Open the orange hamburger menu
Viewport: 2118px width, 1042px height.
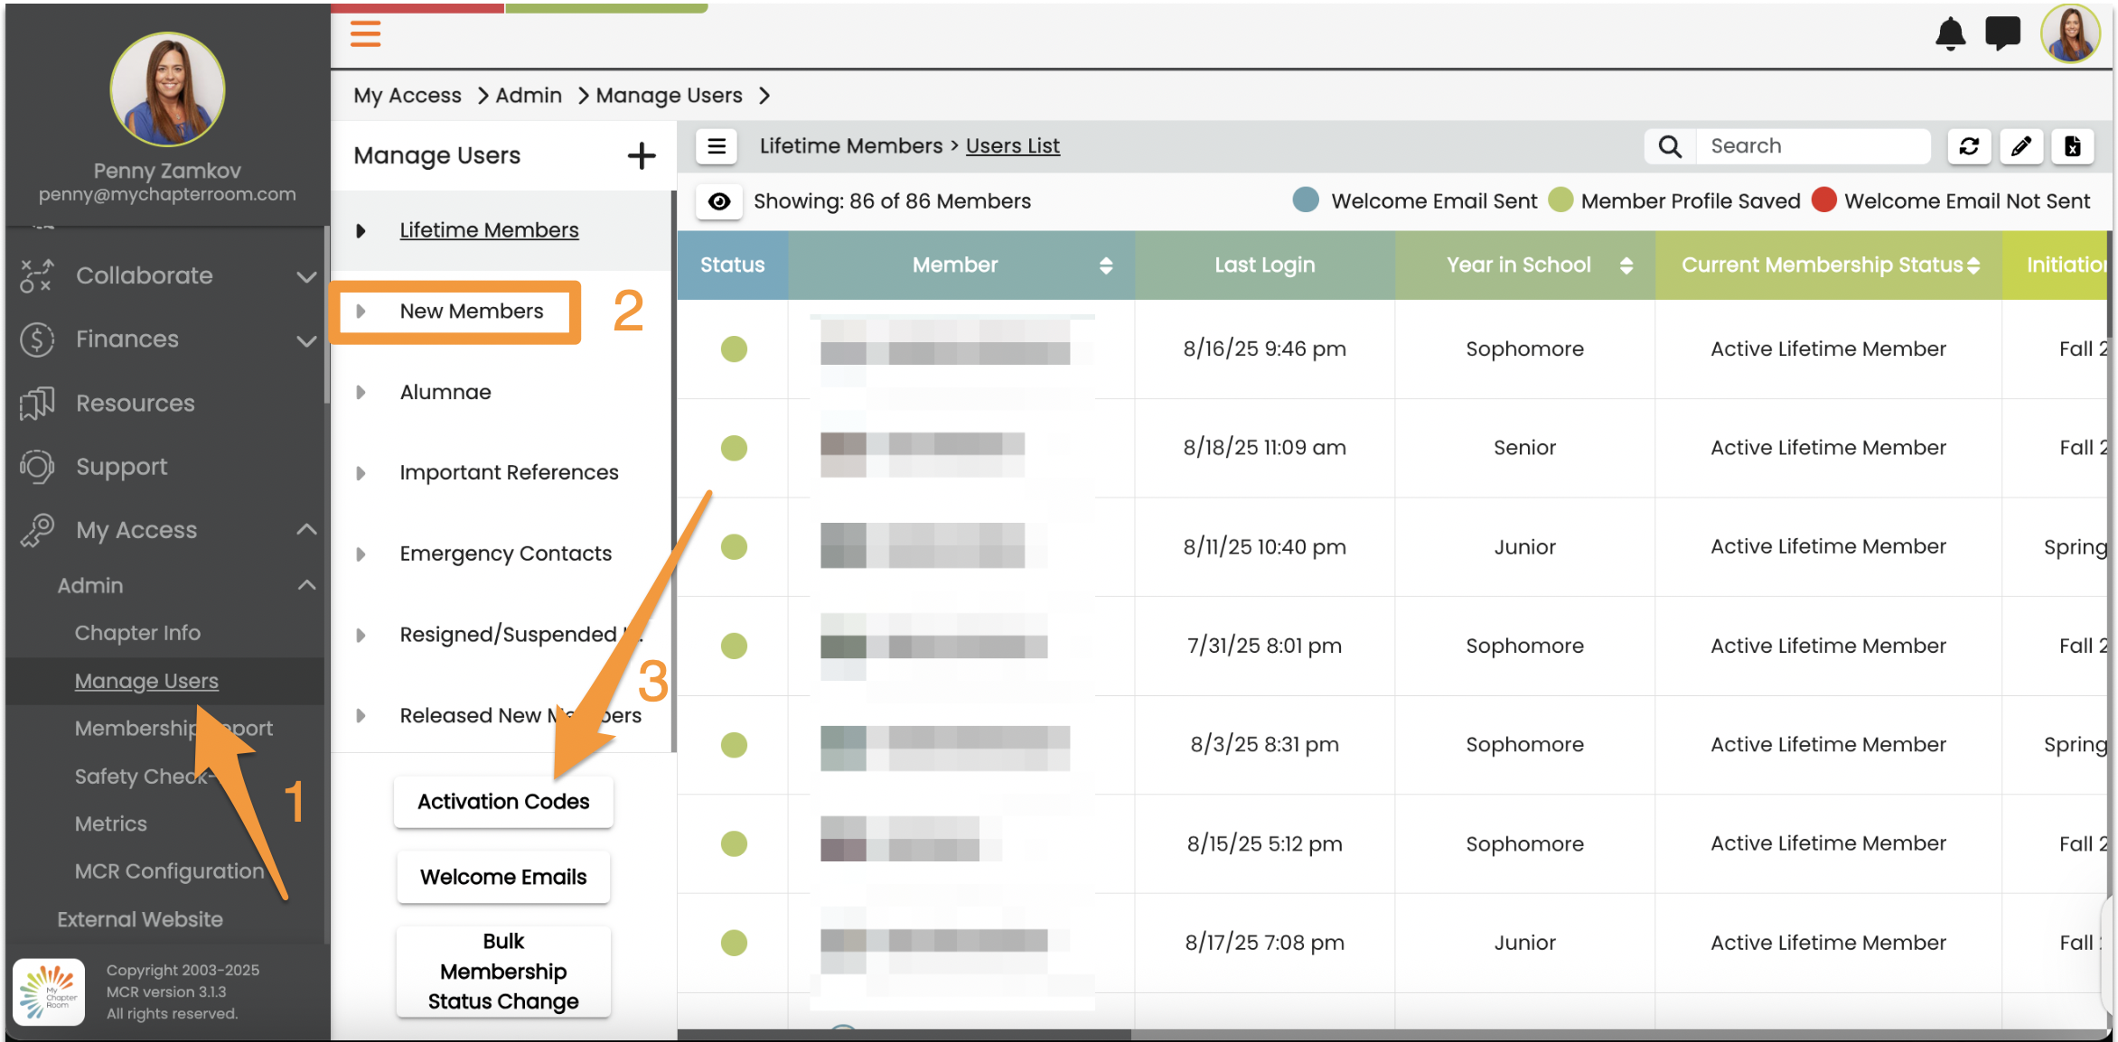click(365, 33)
